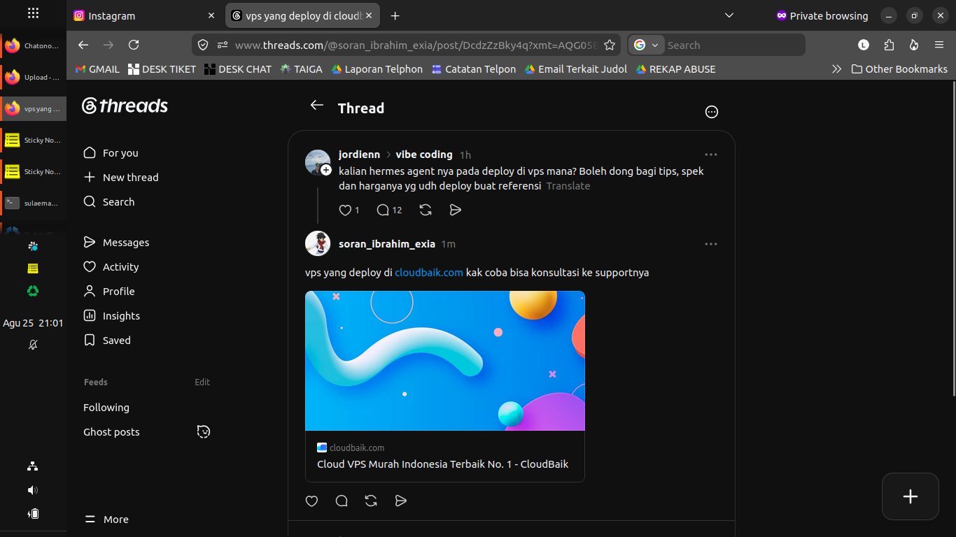Go back to previous browser page

83,45
